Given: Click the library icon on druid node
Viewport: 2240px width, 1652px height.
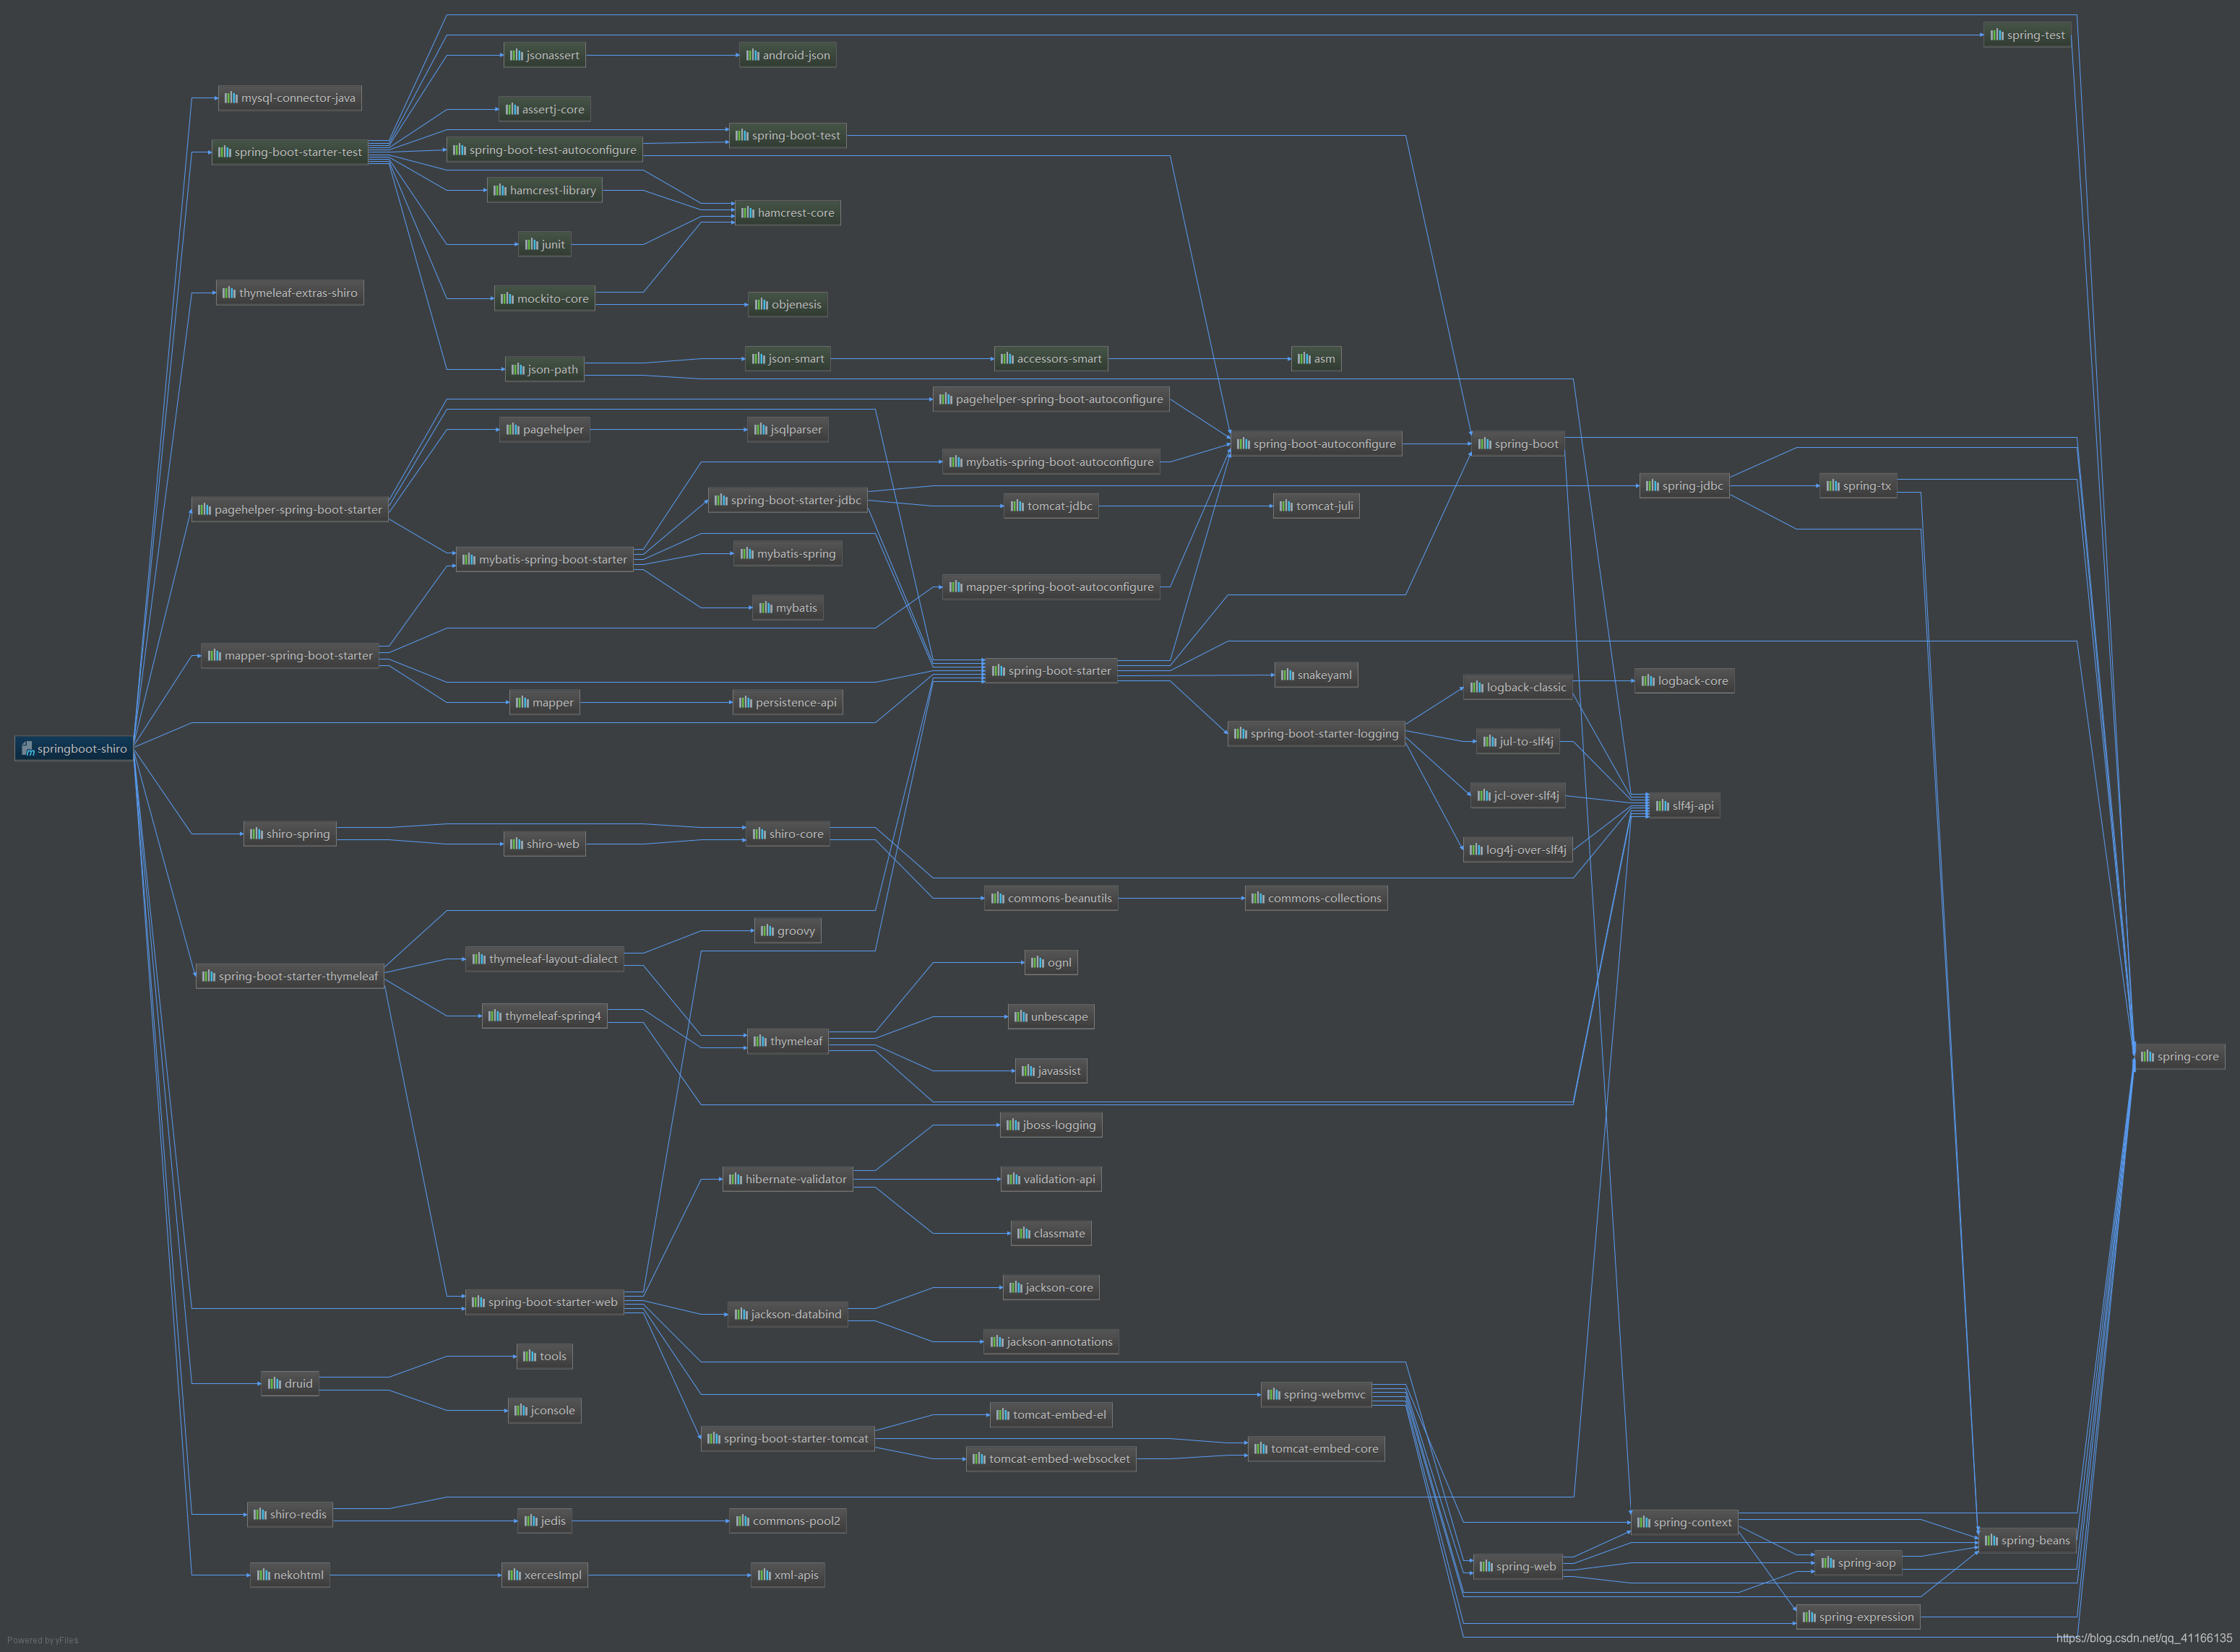Looking at the screenshot, I should click(x=274, y=1383).
